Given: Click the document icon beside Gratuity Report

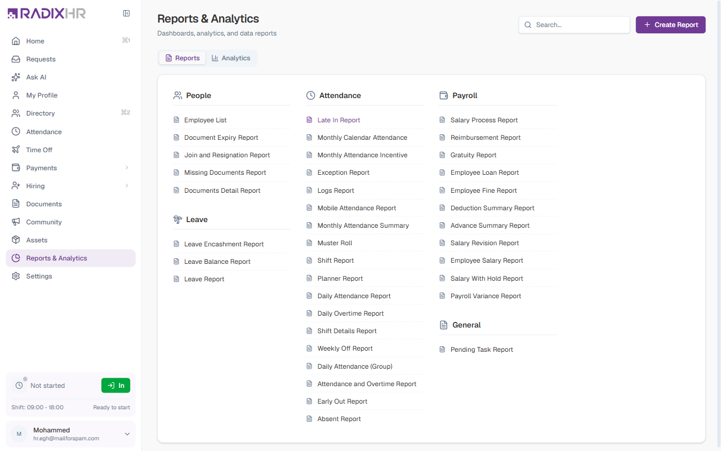Looking at the screenshot, I should [442, 155].
